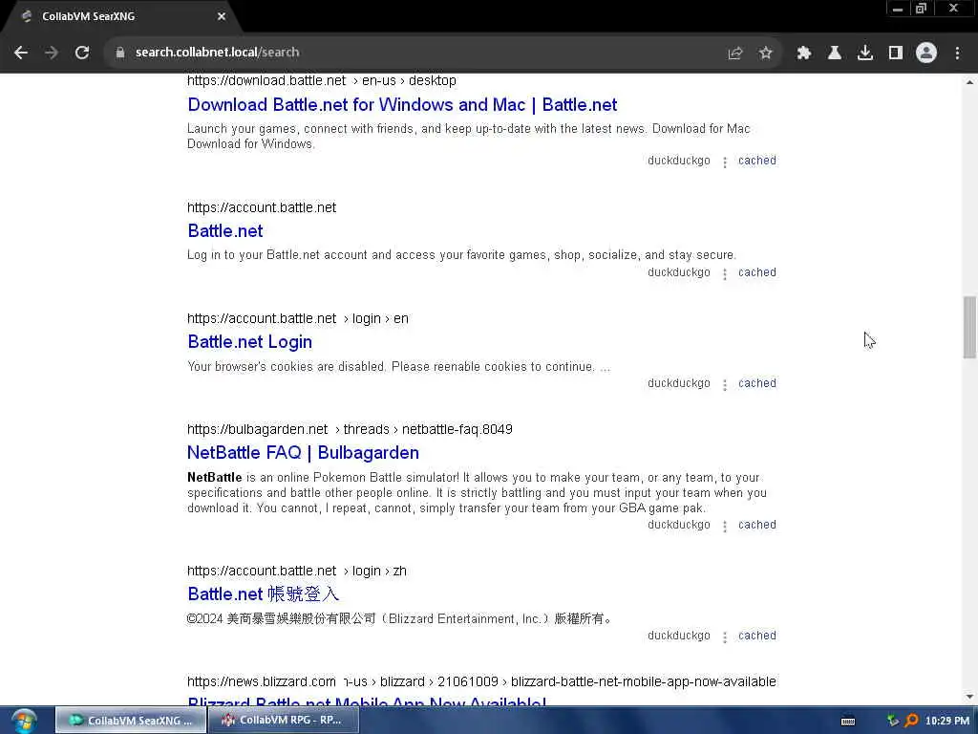
Task: Expand options dots on Battle.net Login result
Action: coord(725,385)
